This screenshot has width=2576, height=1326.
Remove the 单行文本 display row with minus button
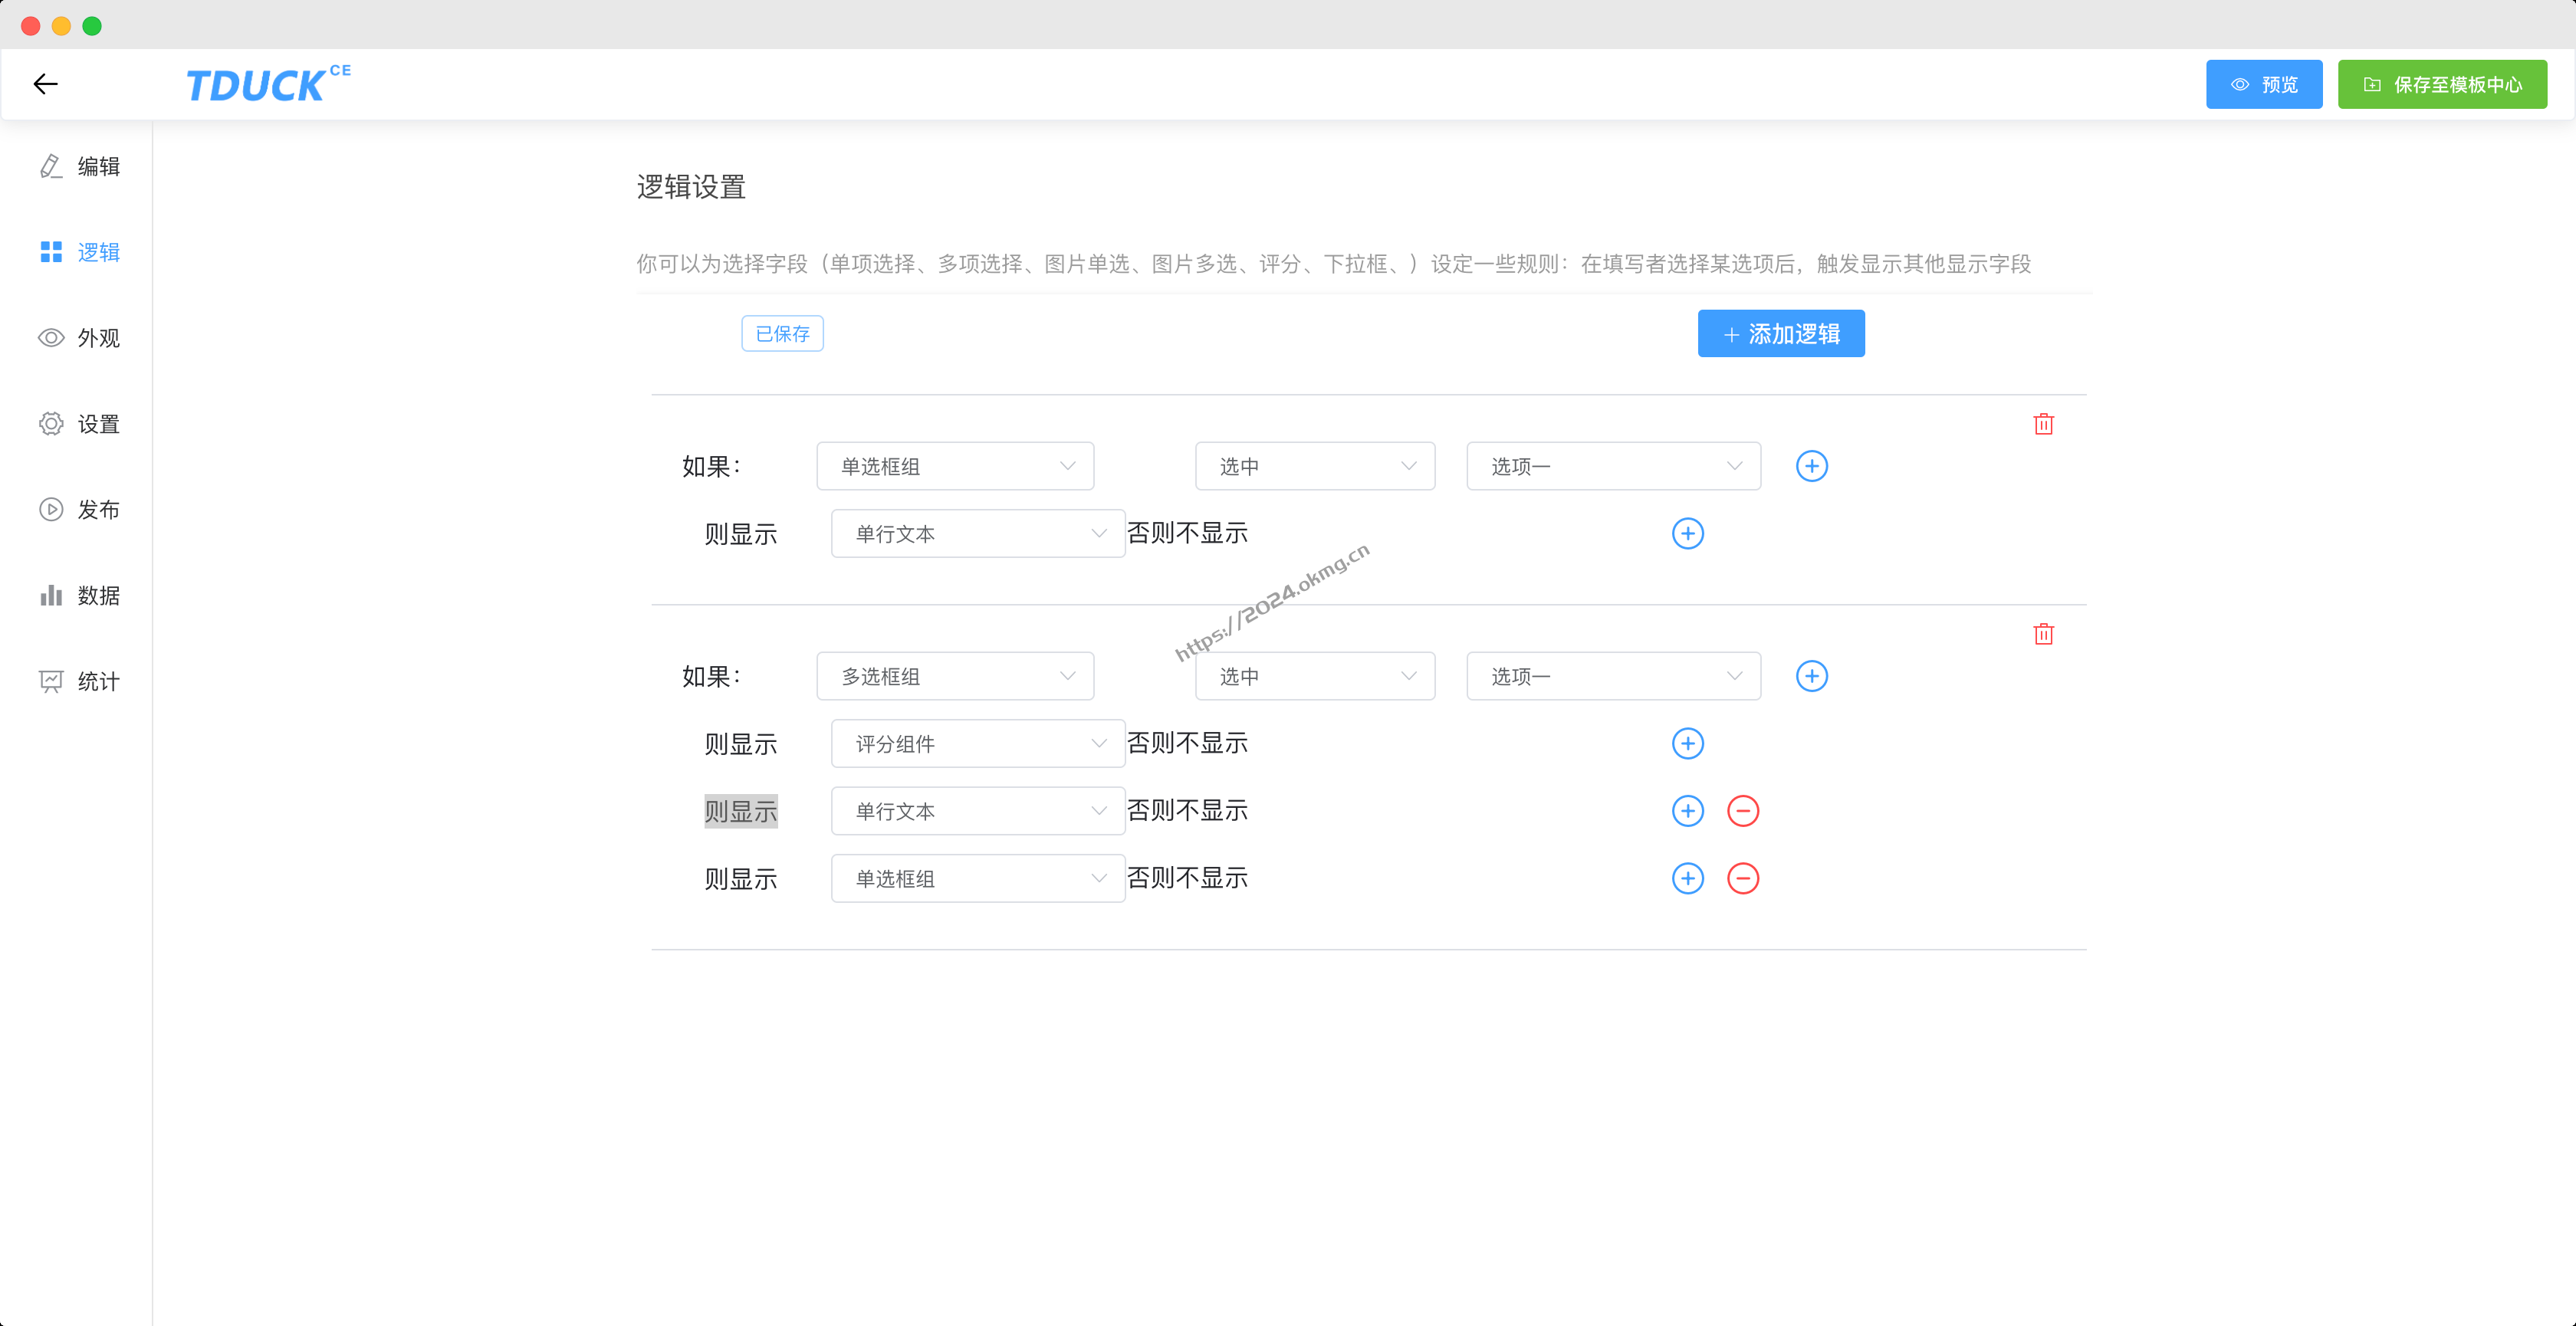click(1744, 811)
